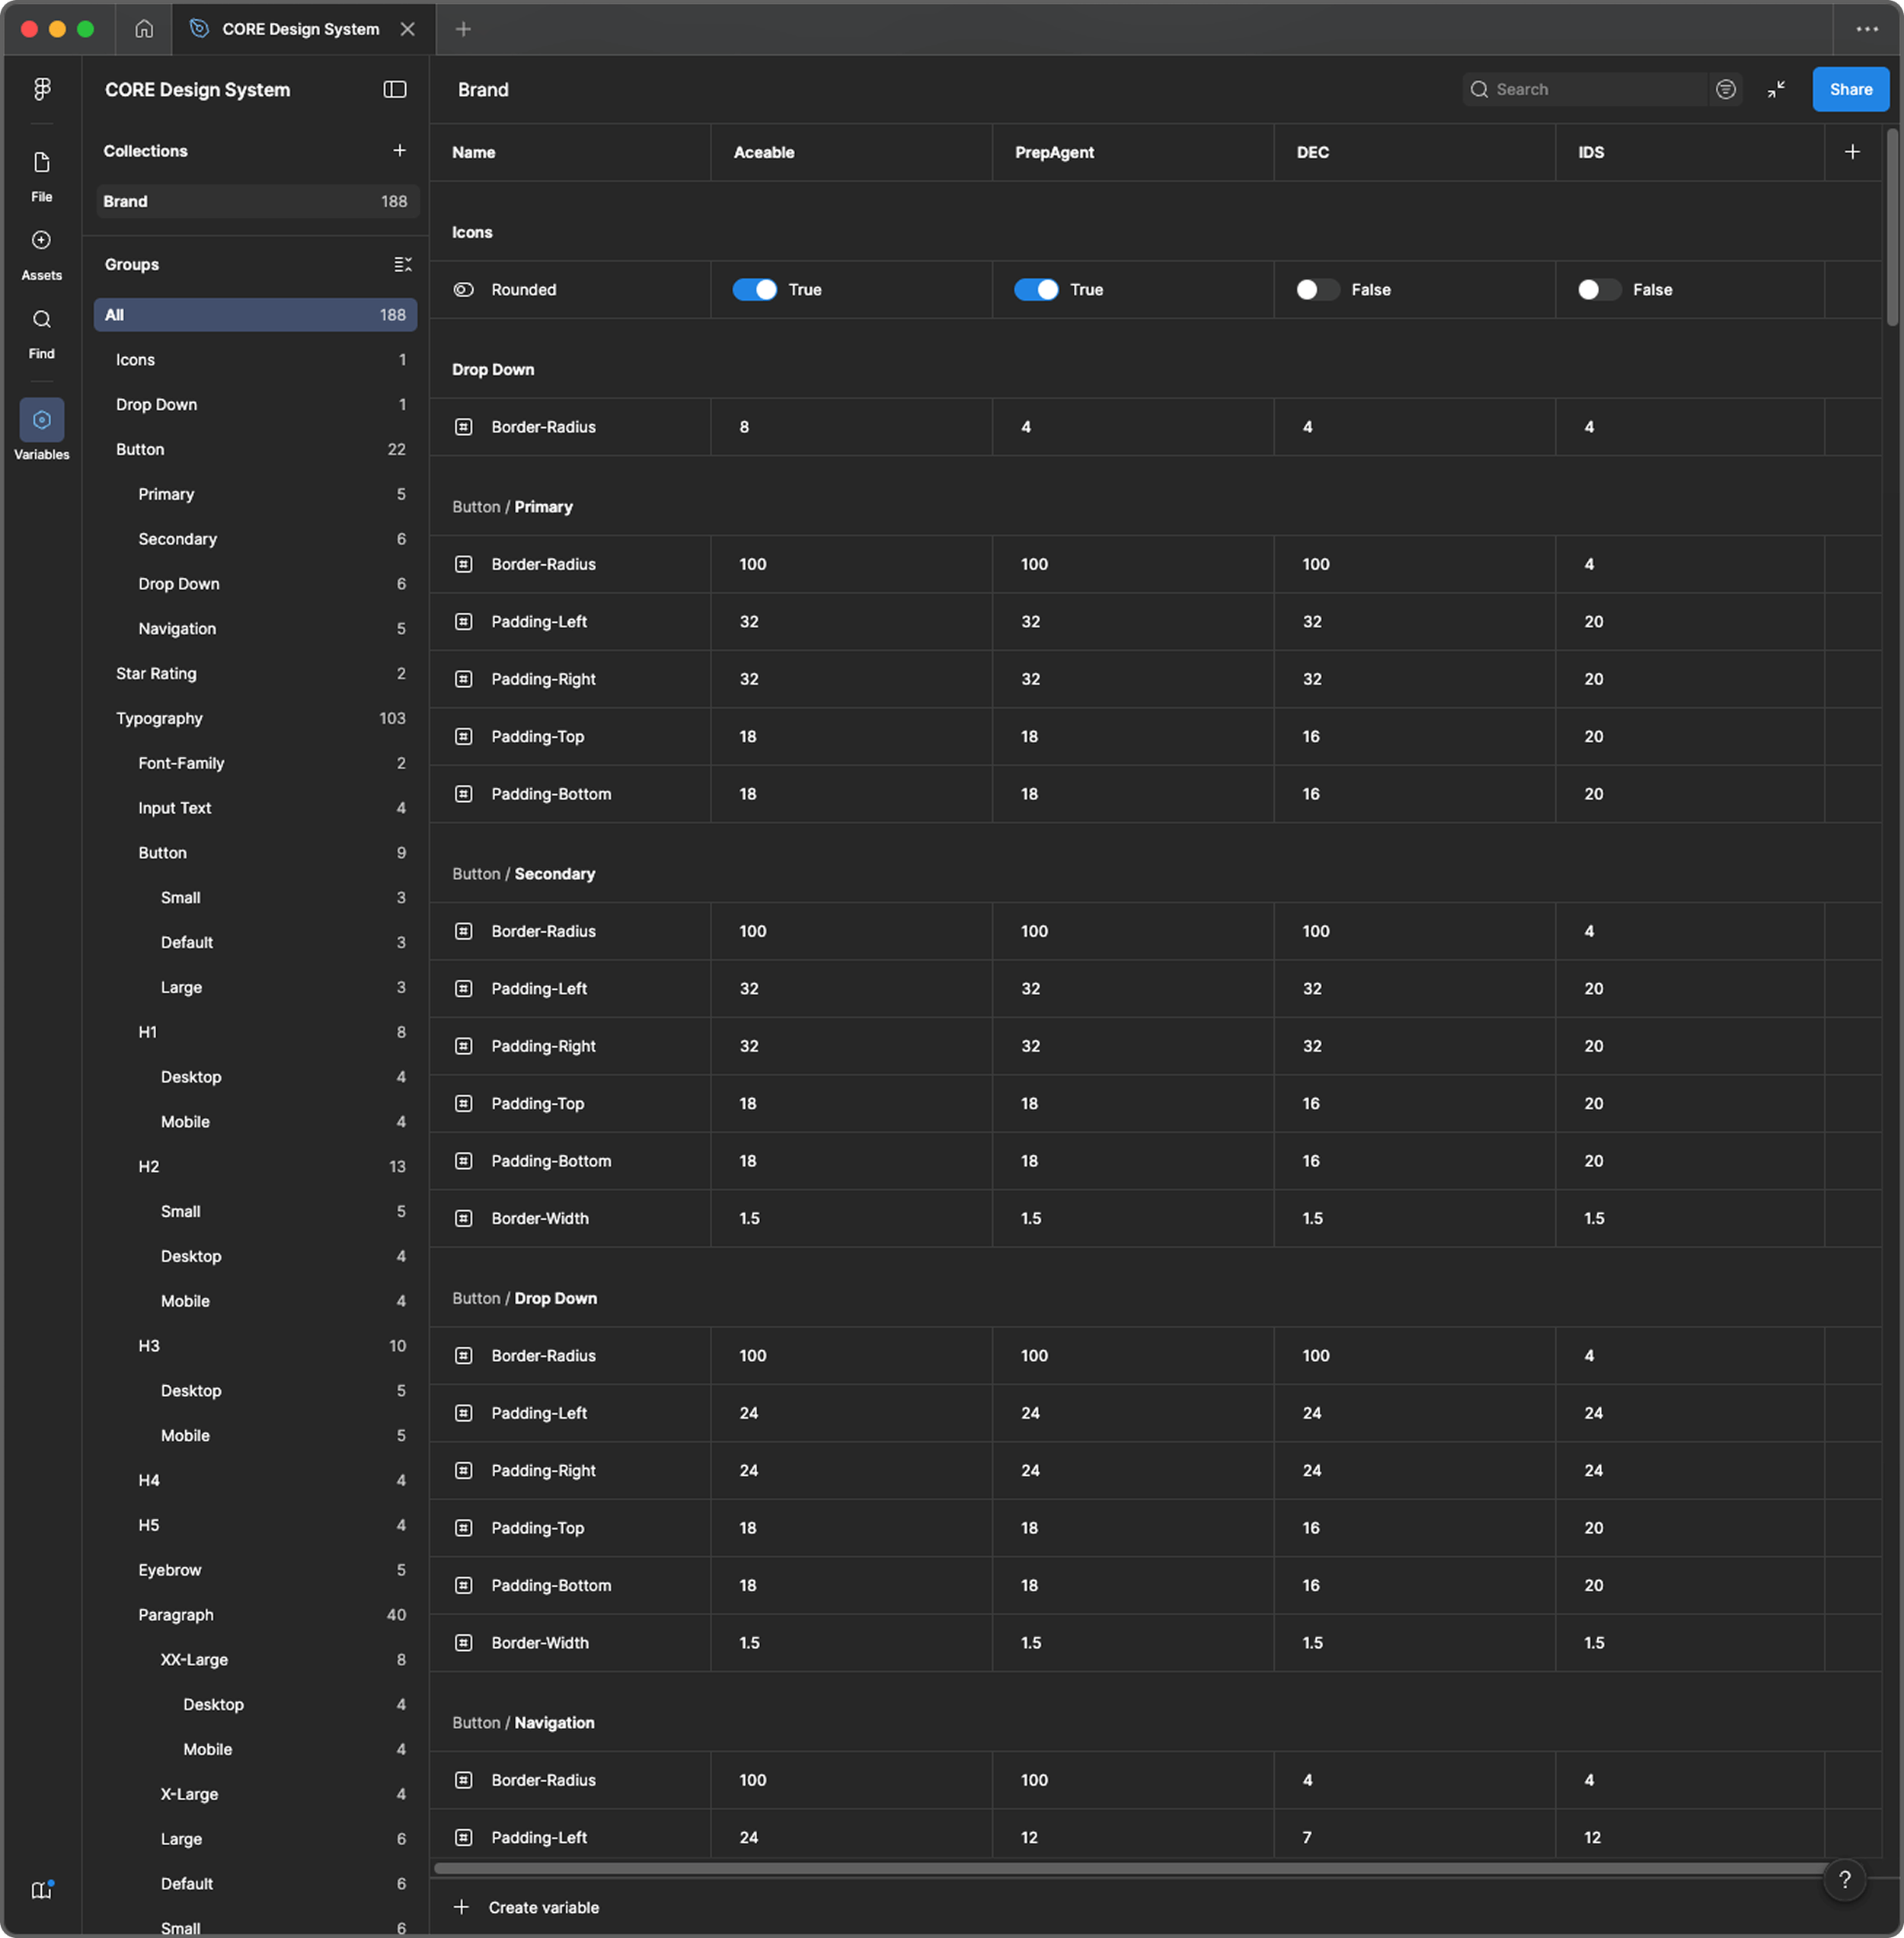Select the Paragraph group in sidebar

176,1614
